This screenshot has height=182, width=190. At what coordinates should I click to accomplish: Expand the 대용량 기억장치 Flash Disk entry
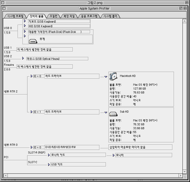(25, 31)
